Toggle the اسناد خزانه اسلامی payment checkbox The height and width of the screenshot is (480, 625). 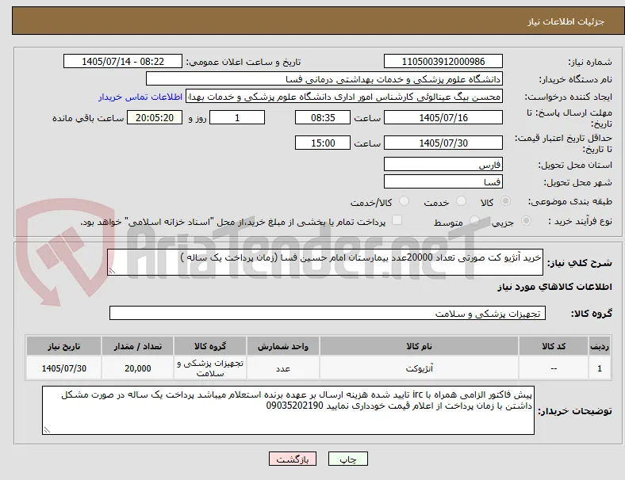(x=397, y=220)
